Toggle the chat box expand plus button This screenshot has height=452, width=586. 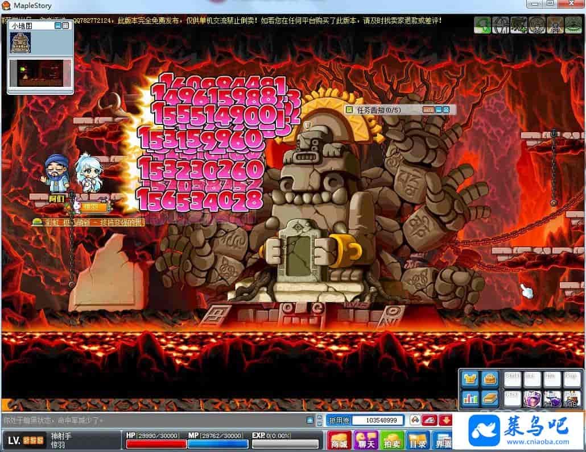309,420
